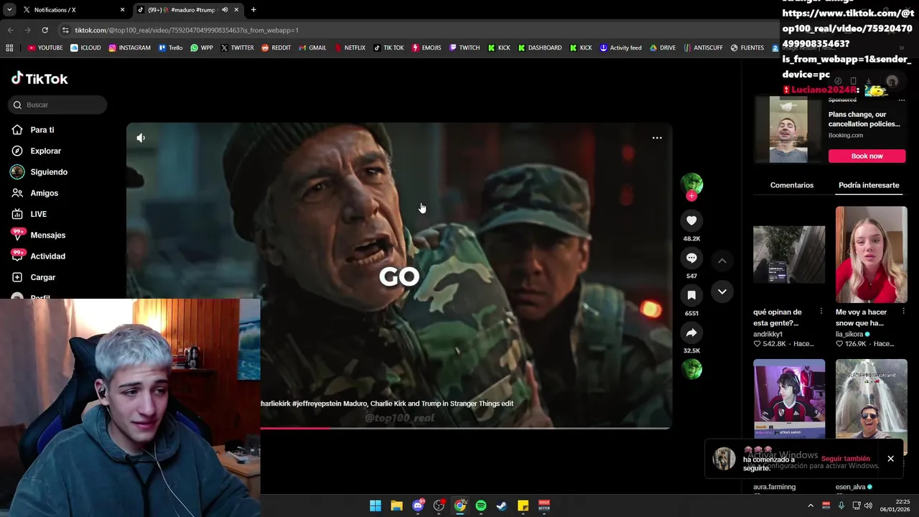The image size is (919, 517).
Task: Open the Para ti feed
Action: click(x=42, y=130)
